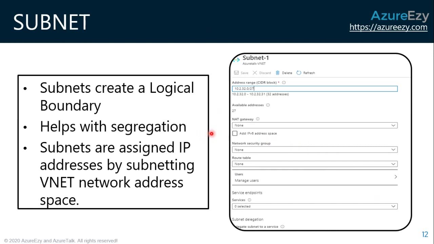This screenshot has width=434, height=244.
Task: Click the Delete trash icon
Action: (278, 73)
